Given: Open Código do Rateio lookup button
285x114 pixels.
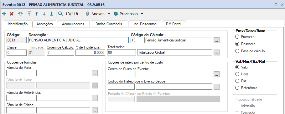Looking at the screenshot, I should pos(216,87).
